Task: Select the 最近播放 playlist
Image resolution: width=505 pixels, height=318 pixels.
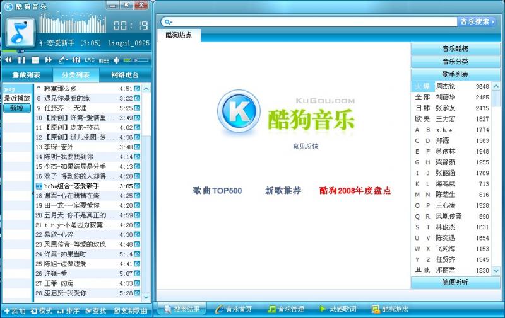Action: (17, 98)
